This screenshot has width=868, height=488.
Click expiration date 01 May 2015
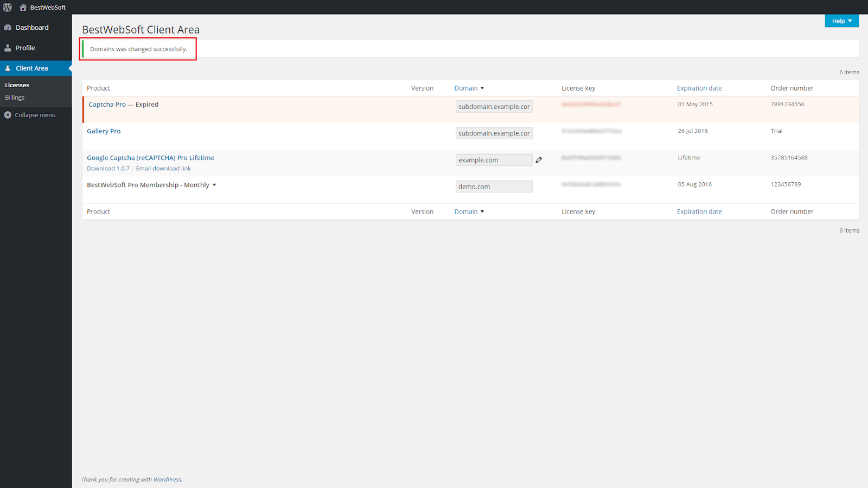[695, 104]
